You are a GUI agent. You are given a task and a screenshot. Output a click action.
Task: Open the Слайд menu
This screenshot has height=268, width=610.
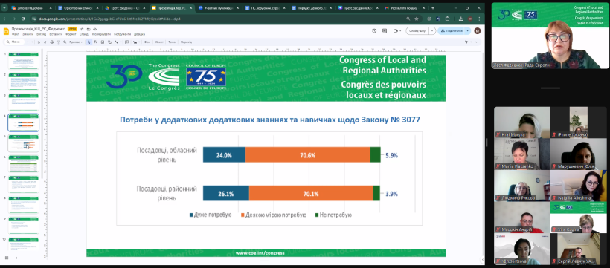coord(83,34)
